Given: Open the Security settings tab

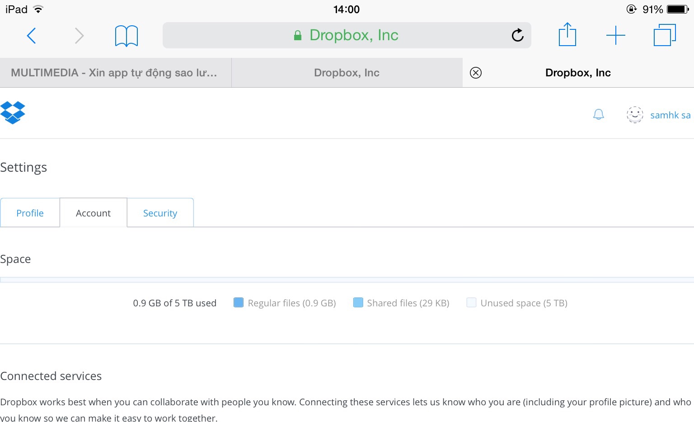Looking at the screenshot, I should point(160,213).
